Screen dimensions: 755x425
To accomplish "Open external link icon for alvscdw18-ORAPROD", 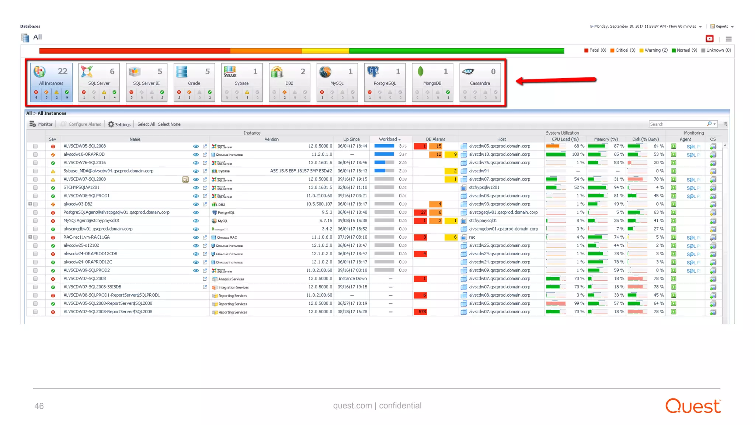I will [205, 155].
